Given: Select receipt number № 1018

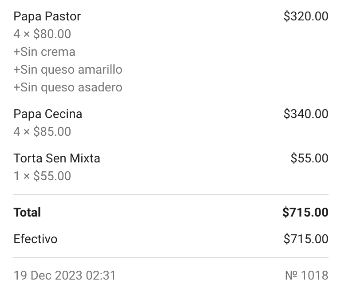Looking at the screenshot, I should click(306, 276).
